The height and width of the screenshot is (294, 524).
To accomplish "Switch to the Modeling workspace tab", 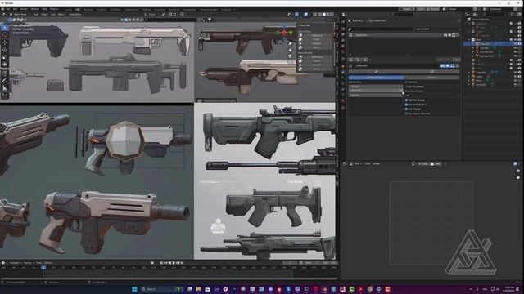I will (x=88, y=10).
